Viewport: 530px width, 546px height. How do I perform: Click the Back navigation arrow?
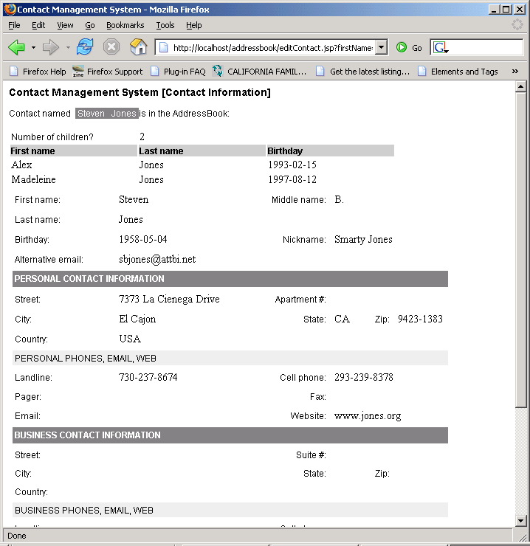point(16,47)
